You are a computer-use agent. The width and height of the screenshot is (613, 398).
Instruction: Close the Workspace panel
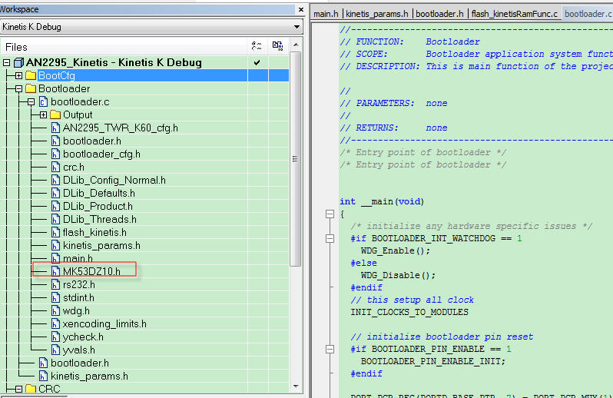(300, 9)
